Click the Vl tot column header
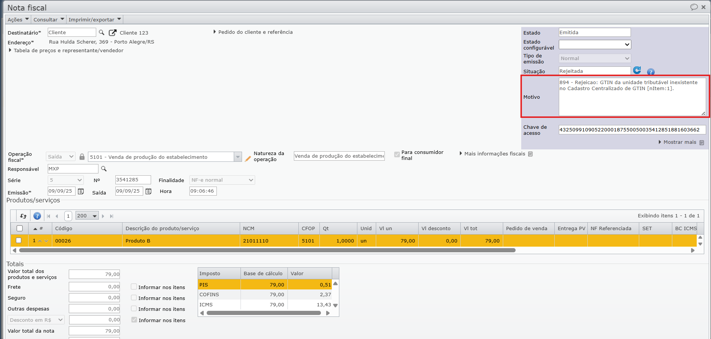Image resolution: width=711 pixels, height=339 pixels. (482, 229)
